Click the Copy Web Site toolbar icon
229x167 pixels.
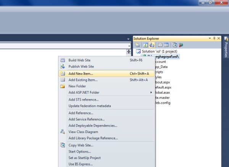point(175,45)
